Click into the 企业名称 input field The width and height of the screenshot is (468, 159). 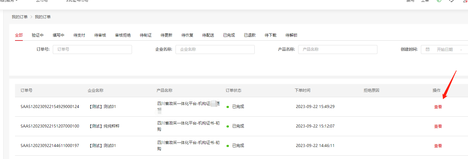click(x=215, y=49)
